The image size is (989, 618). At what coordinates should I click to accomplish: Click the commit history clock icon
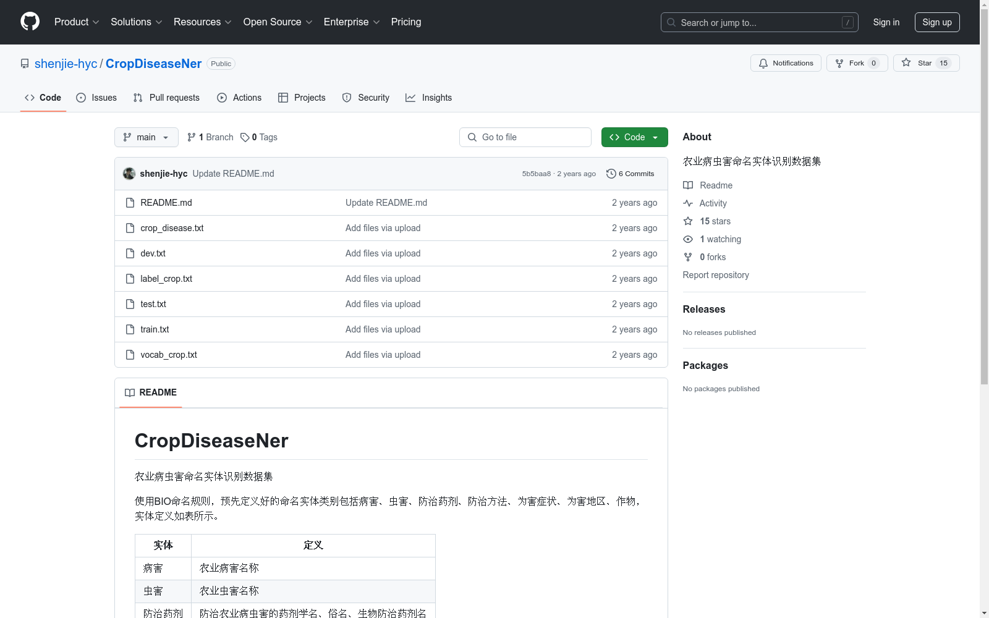coord(611,174)
